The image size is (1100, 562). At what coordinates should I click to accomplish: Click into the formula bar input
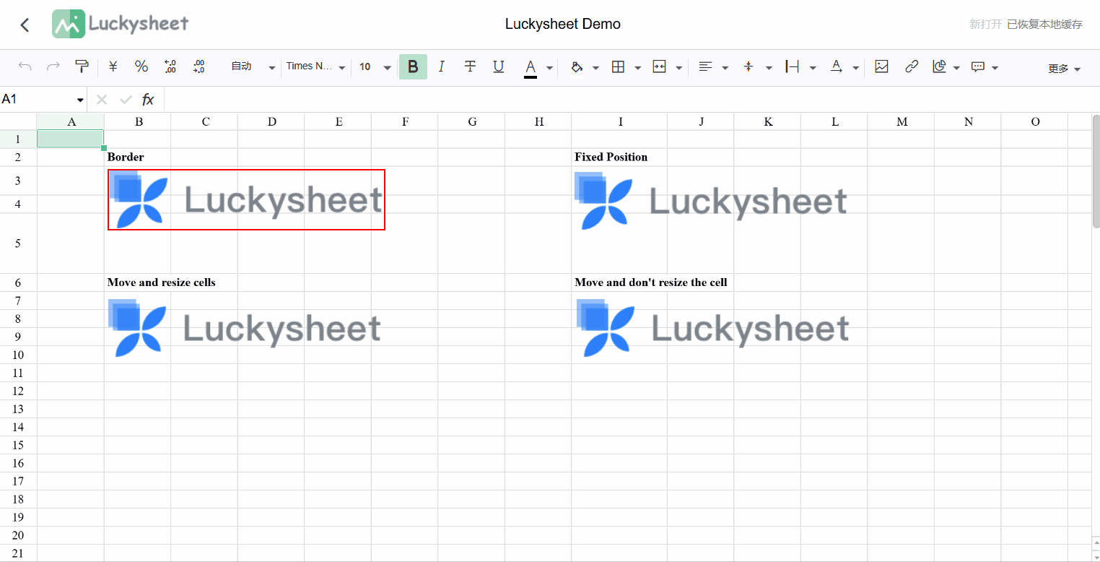click(632, 100)
